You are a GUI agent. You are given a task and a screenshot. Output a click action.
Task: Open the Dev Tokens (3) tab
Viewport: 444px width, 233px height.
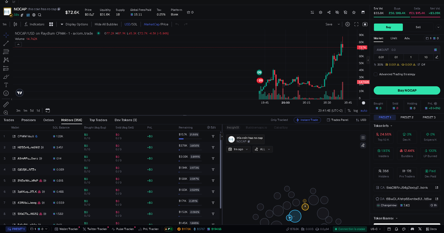click(126, 120)
